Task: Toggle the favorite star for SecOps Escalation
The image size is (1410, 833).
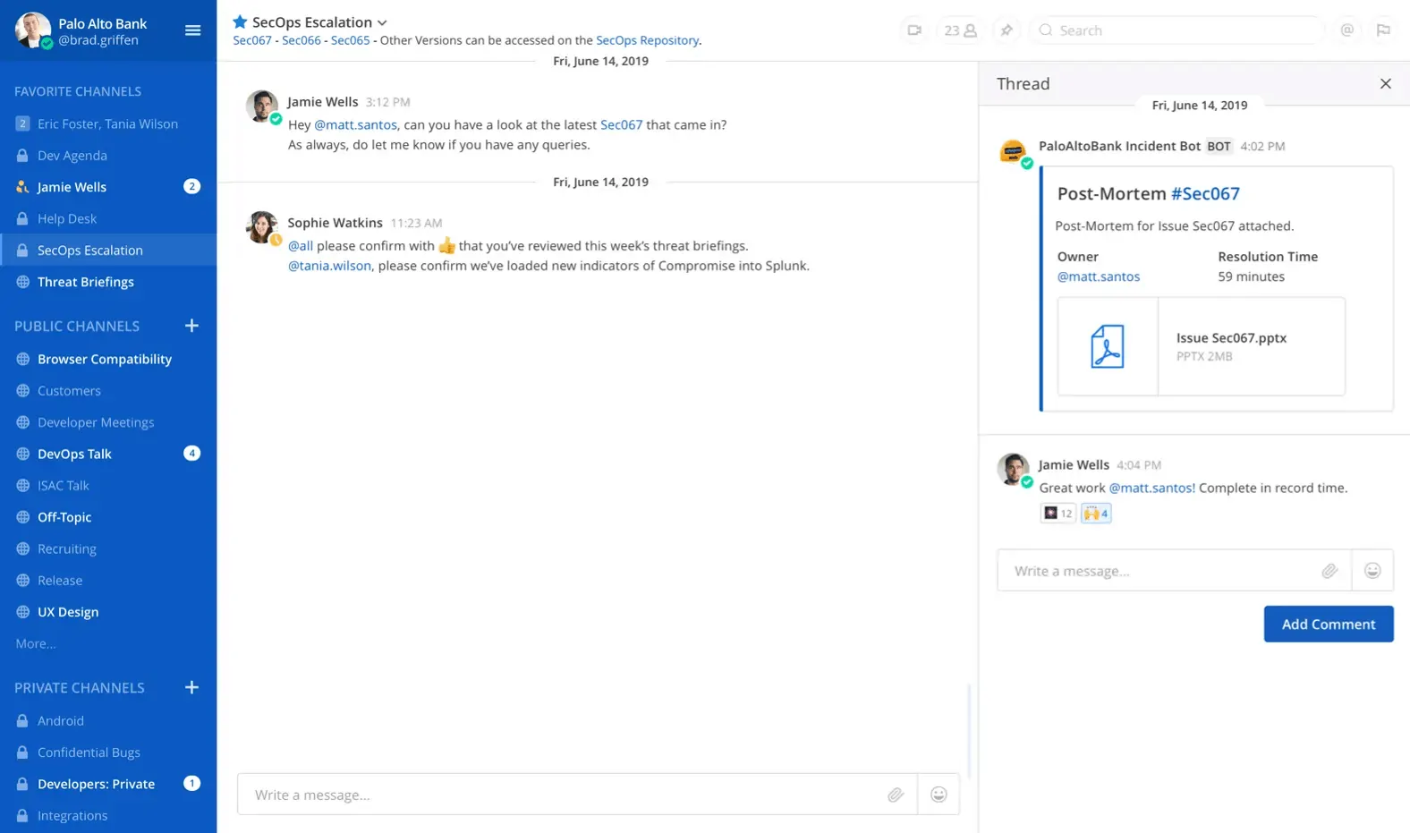Action: point(240,21)
